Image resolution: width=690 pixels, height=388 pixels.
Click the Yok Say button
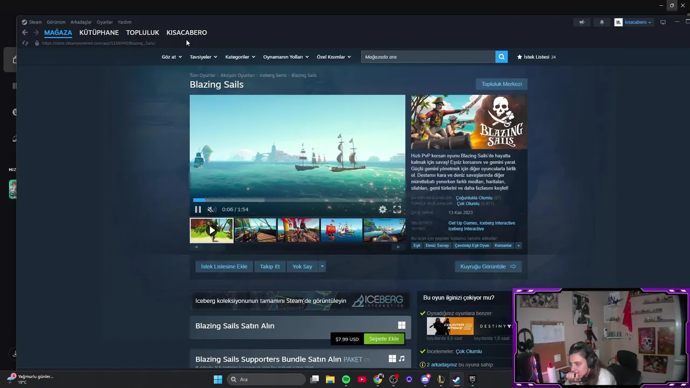[302, 266]
